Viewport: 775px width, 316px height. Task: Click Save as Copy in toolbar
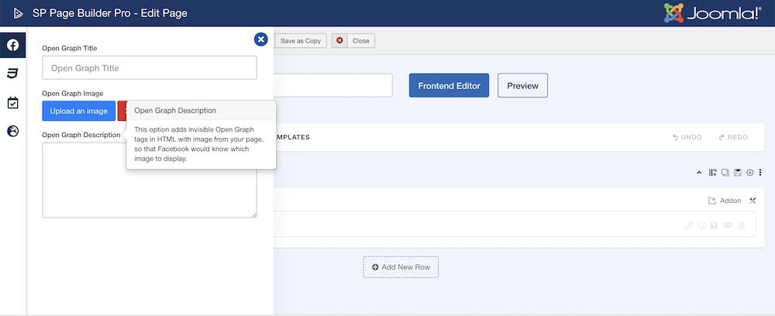(300, 40)
